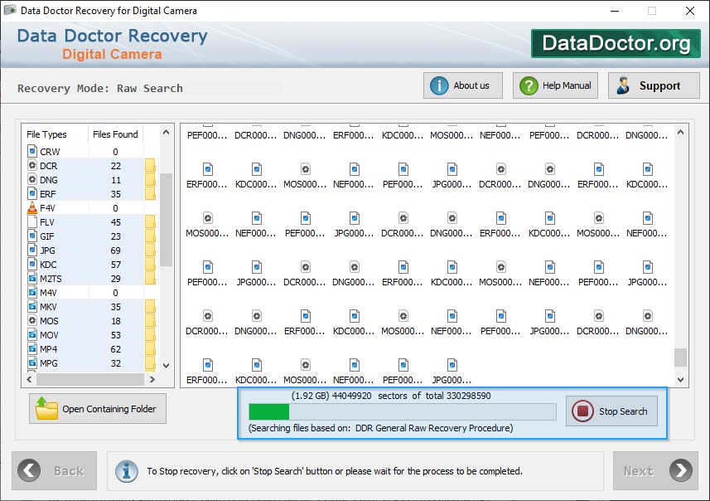Click the DataDoctor.org logo banner
Screen dimensions: 710x501
coord(616,43)
